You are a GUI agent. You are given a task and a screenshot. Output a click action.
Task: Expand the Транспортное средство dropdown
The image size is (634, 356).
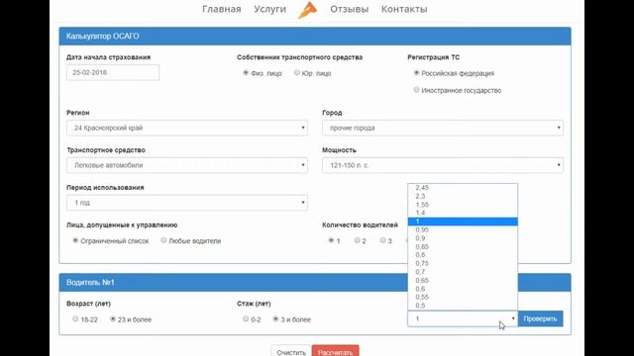pos(187,165)
